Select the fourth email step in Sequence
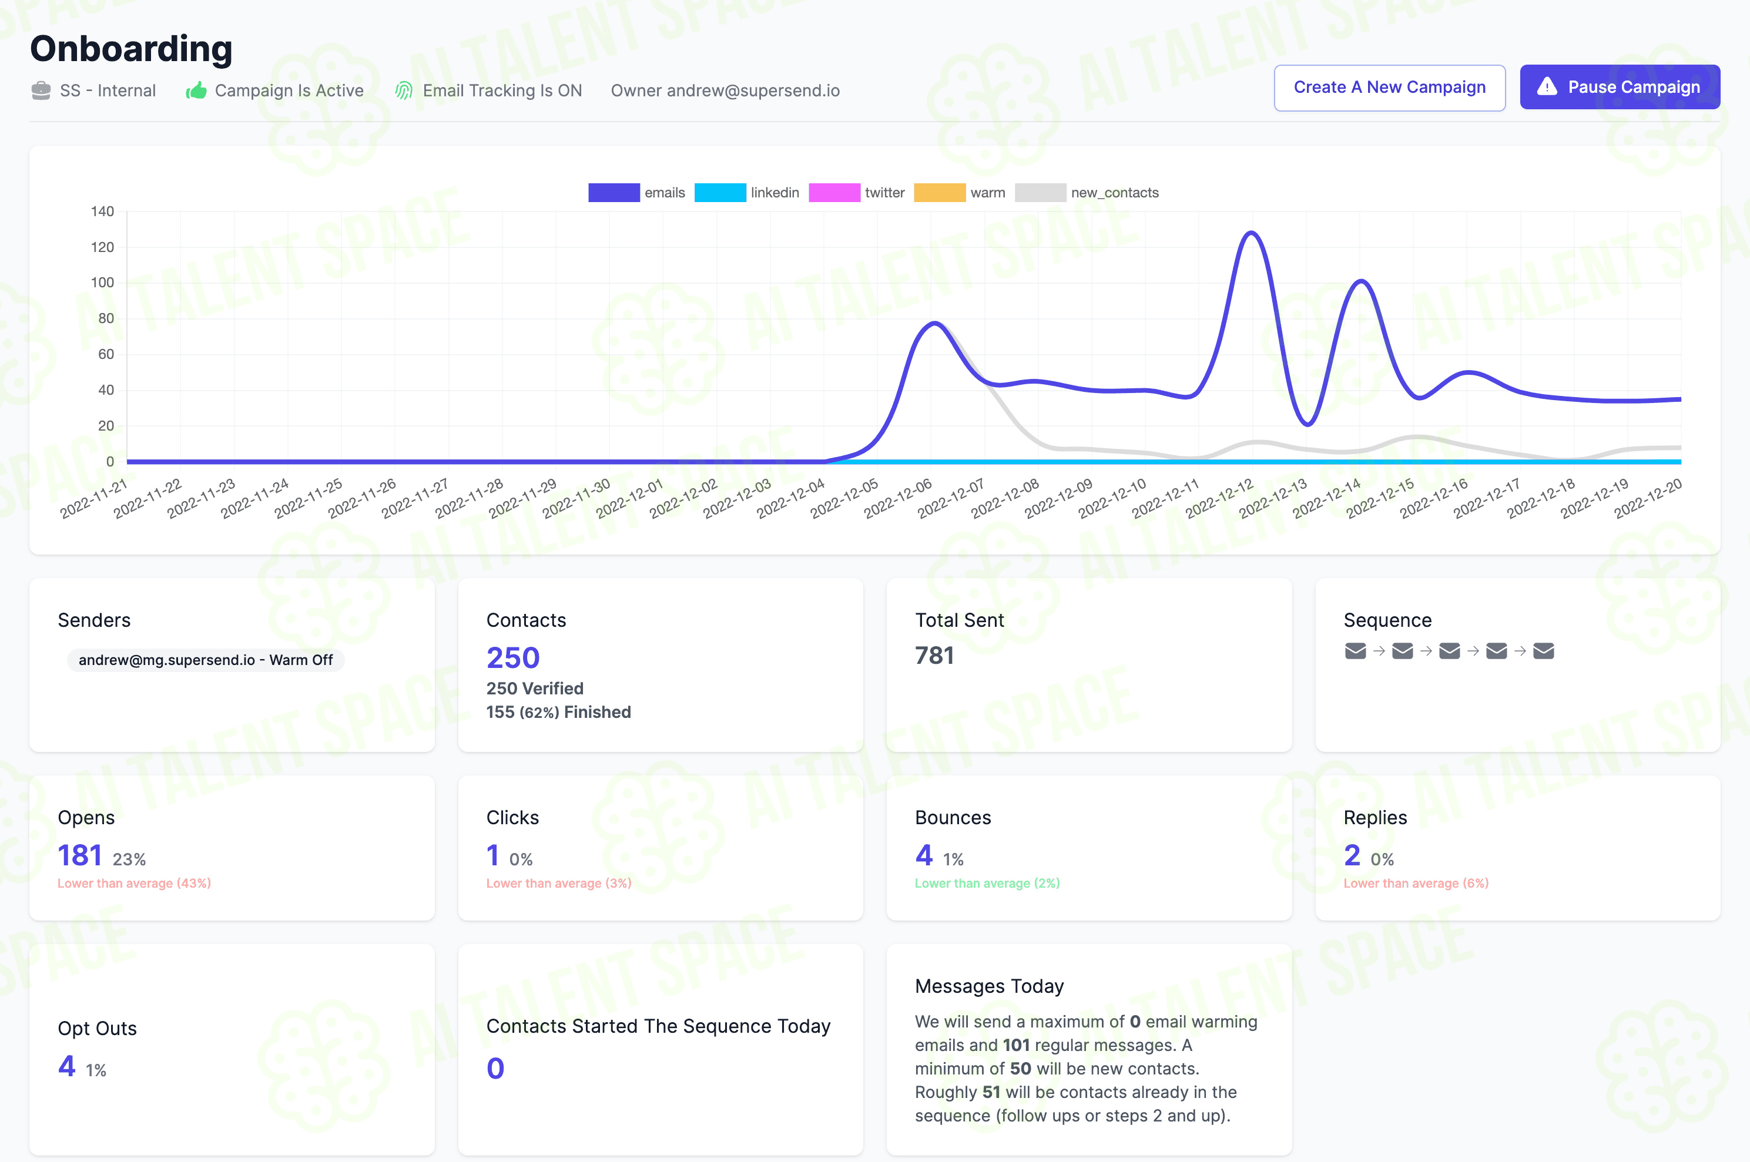The height and width of the screenshot is (1162, 1750). click(1497, 651)
